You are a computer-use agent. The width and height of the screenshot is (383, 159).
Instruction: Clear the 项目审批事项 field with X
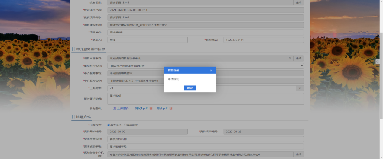click(x=290, y=58)
